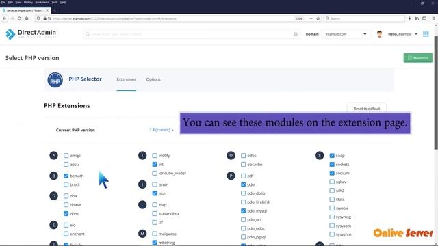Open the browser Help menu
Screen dimensions: 438x246
(x=64, y=2)
